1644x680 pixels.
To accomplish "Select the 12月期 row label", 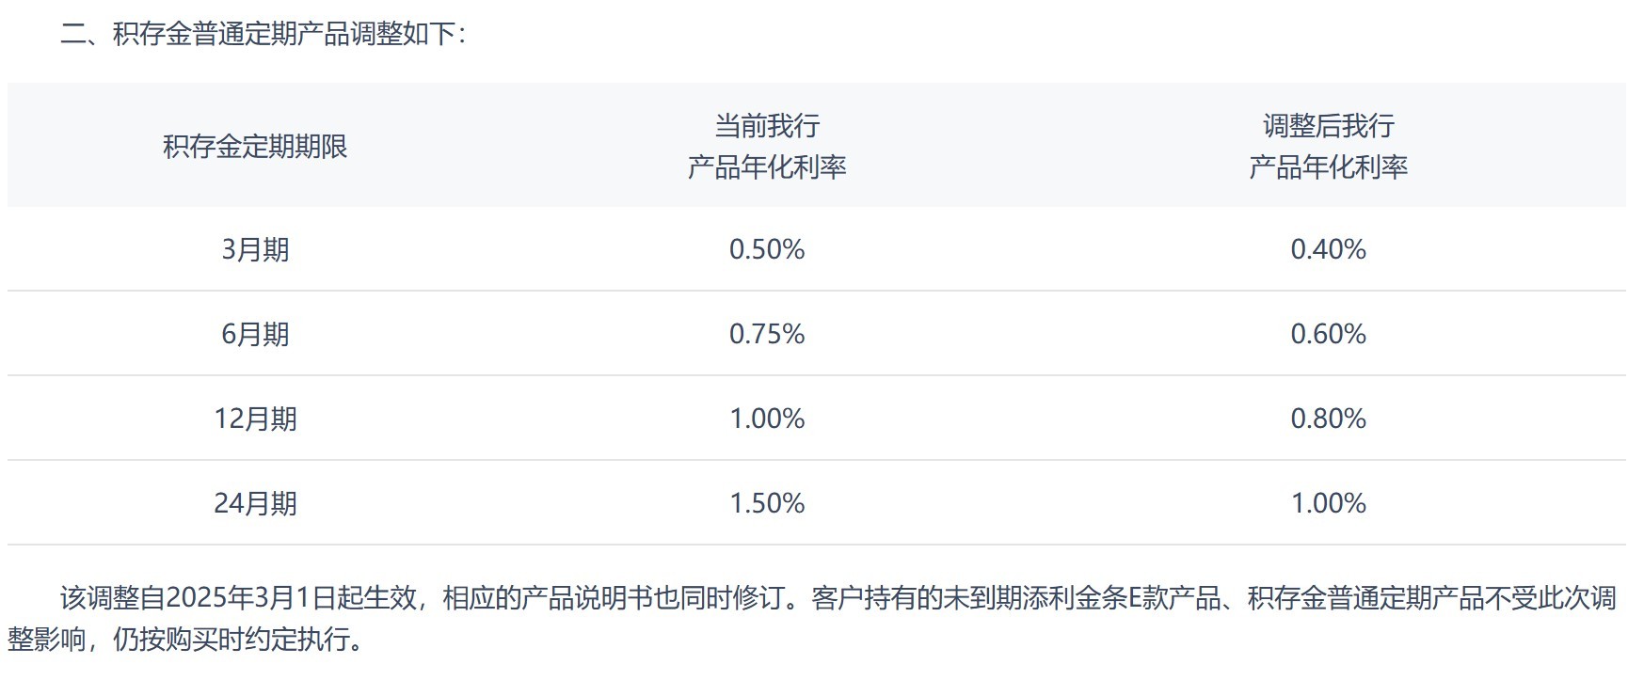I will pyautogui.click(x=255, y=419).
